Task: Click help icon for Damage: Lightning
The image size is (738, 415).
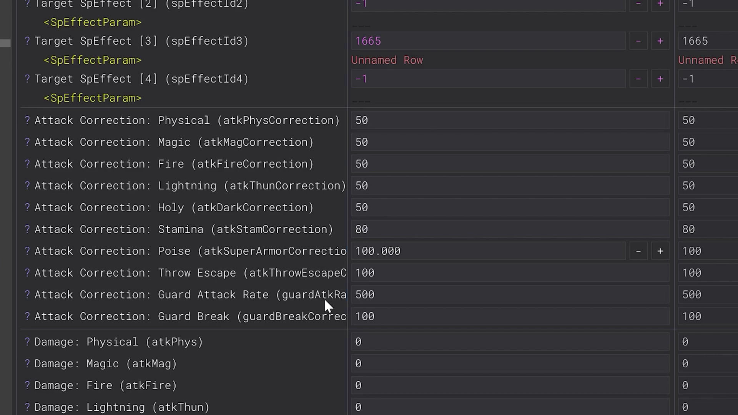Action: point(27,407)
